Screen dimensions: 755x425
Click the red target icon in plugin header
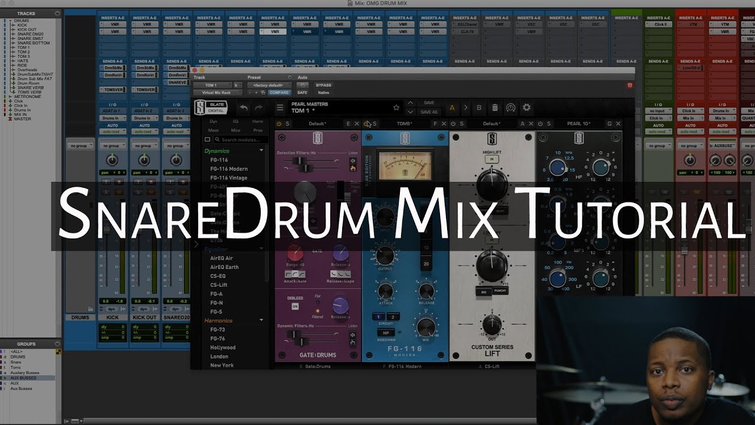629,85
